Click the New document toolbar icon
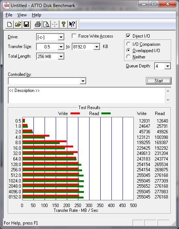179x229 pixels. [x=9, y=24]
